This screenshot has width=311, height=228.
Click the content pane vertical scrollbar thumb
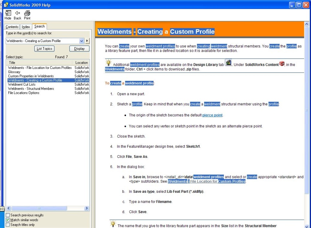point(307,110)
